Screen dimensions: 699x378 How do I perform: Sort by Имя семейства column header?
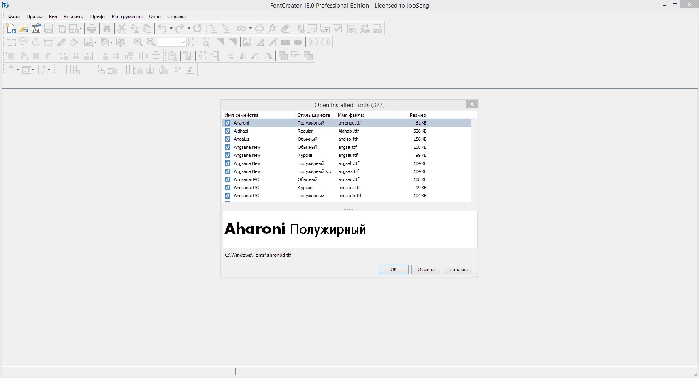pos(258,115)
